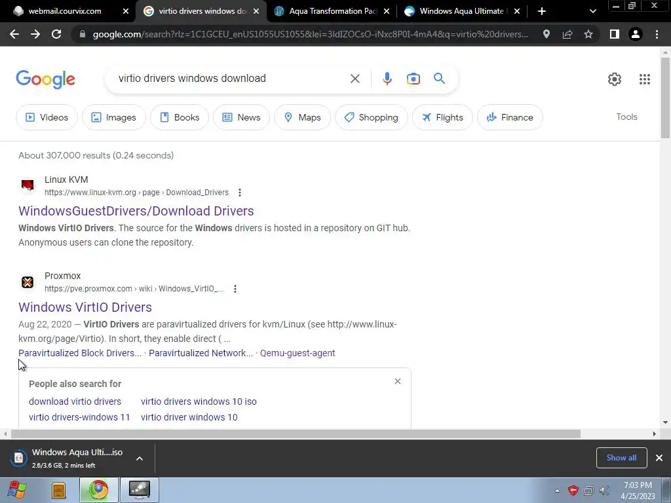This screenshot has height=503, width=671.
Task: Open the Google apps grid
Action: pos(645,79)
